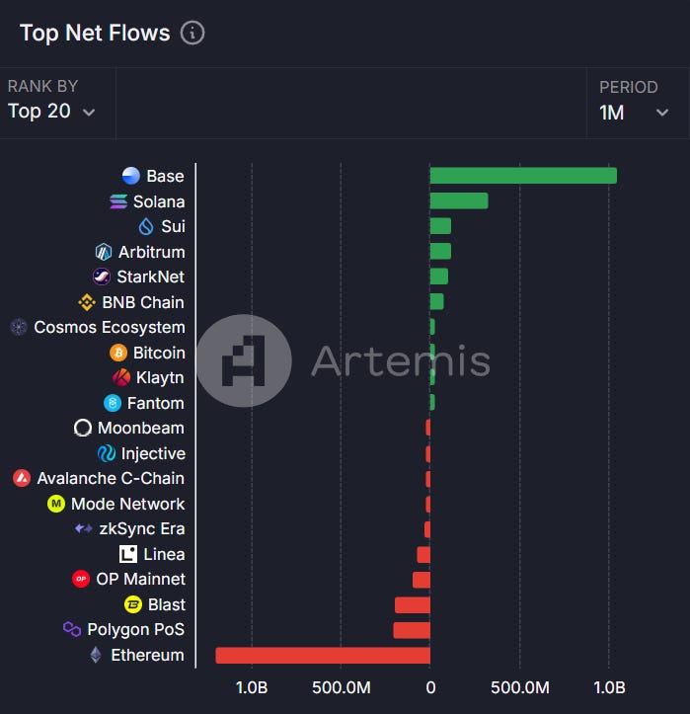
Task: Click the 'Base' chain label
Action: click(165, 176)
